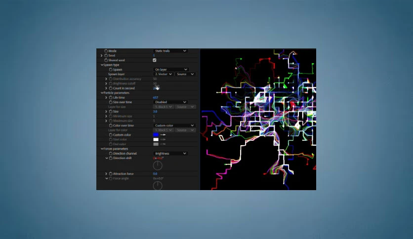Expand the Size property twirl arrow
The image size is (413, 239).
coord(106,111)
